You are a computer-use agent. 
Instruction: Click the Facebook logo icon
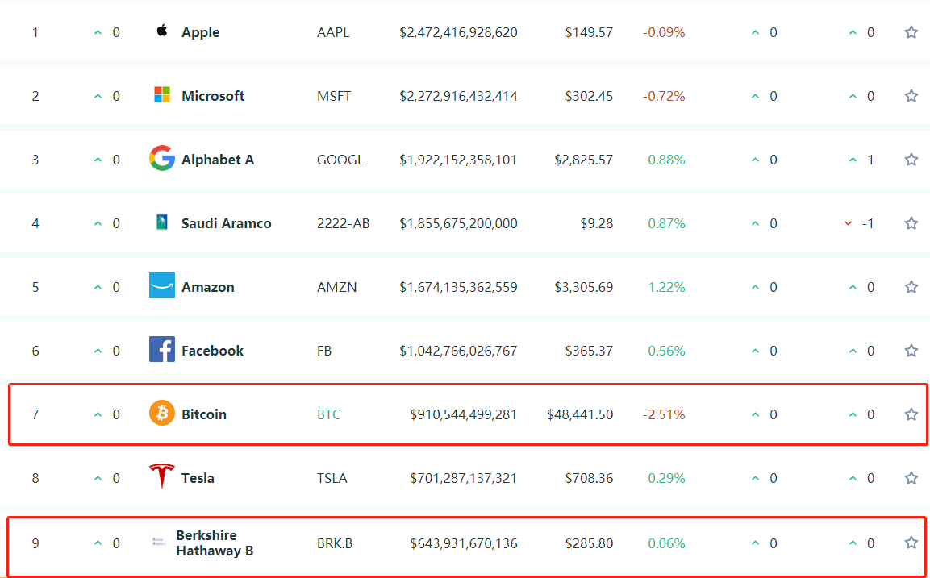(x=162, y=350)
